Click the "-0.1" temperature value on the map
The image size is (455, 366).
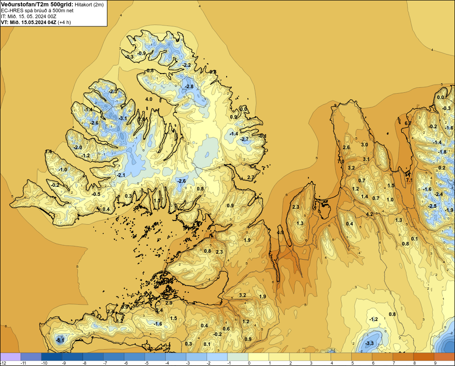click(x=263, y=136)
